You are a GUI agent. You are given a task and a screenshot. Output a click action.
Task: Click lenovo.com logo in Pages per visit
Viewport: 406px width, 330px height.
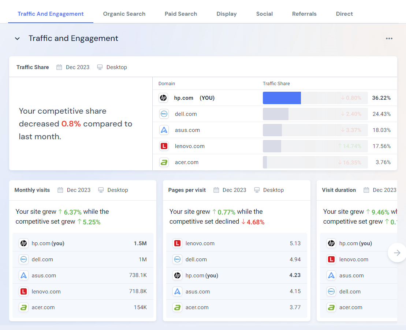(177, 243)
